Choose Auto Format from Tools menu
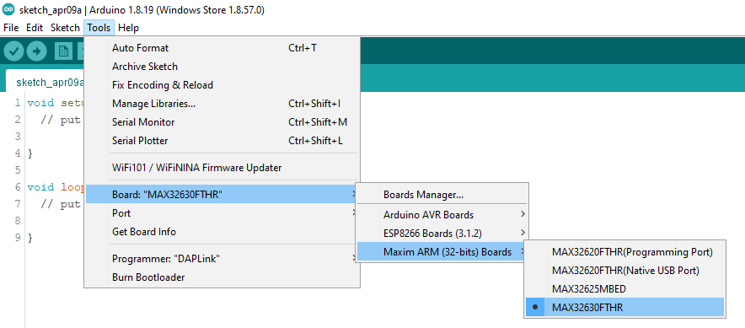This screenshot has width=745, height=328. [222, 48]
